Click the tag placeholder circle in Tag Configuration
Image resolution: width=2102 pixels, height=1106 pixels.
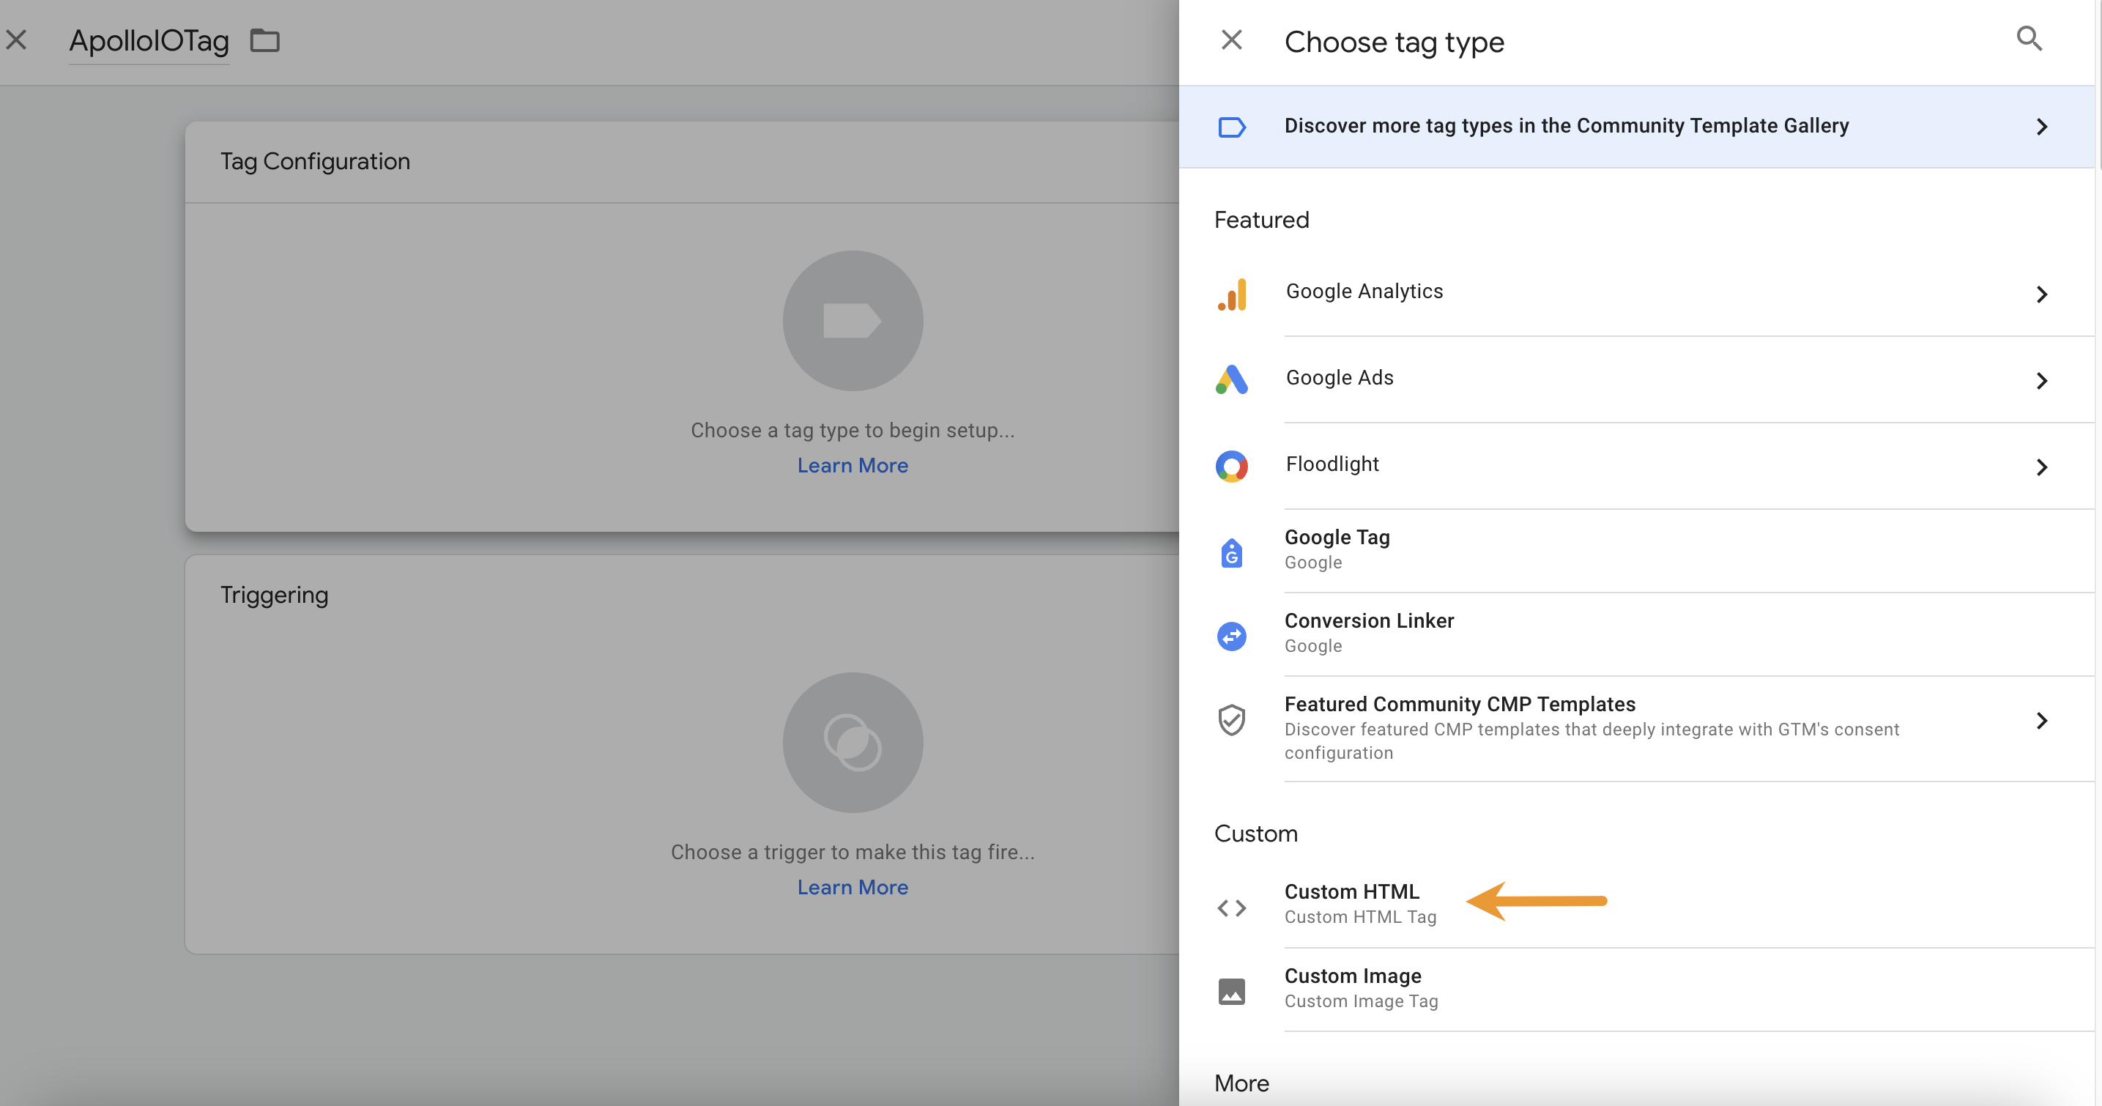tap(852, 321)
